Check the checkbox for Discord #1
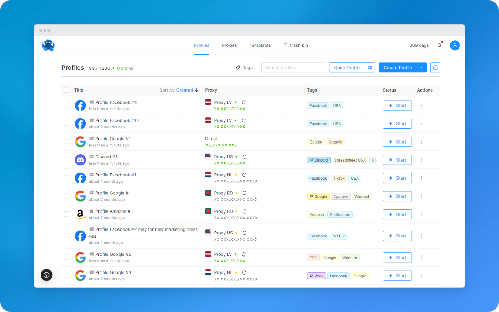This screenshot has height=312, width=499. coord(66,159)
